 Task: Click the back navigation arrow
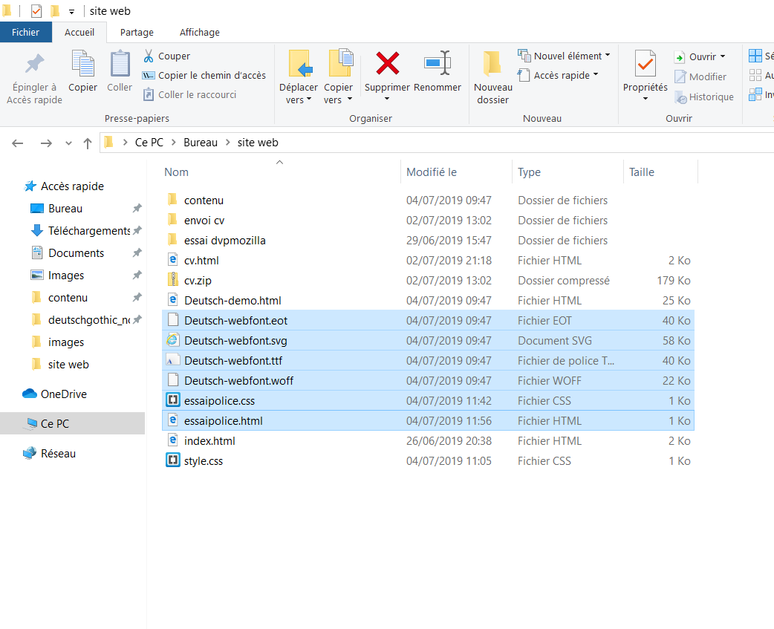click(18, 143)
